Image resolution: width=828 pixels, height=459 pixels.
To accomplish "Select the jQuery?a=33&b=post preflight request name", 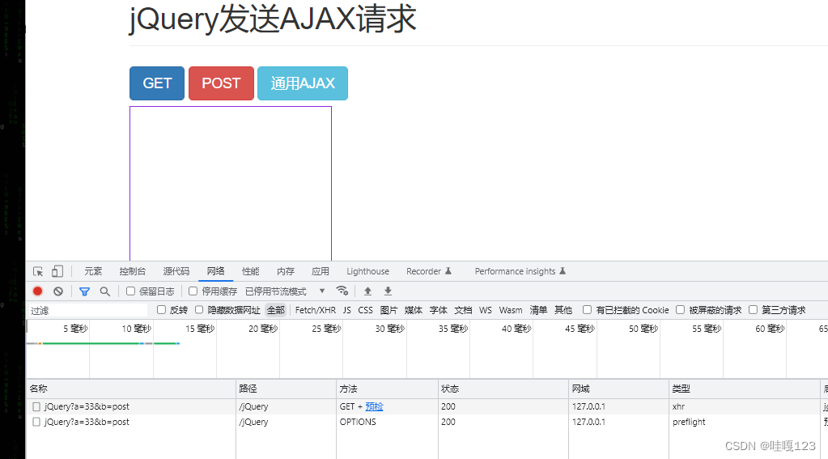I will tap(87, 422).
